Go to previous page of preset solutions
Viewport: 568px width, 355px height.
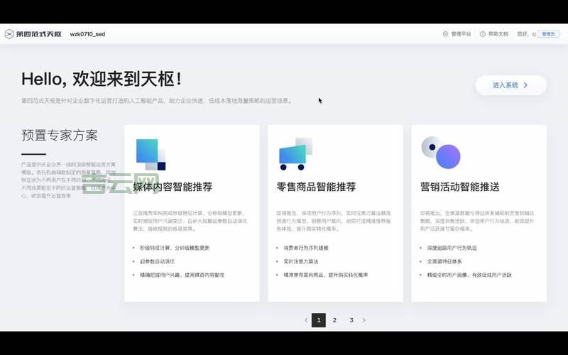(x=306, y=320)
